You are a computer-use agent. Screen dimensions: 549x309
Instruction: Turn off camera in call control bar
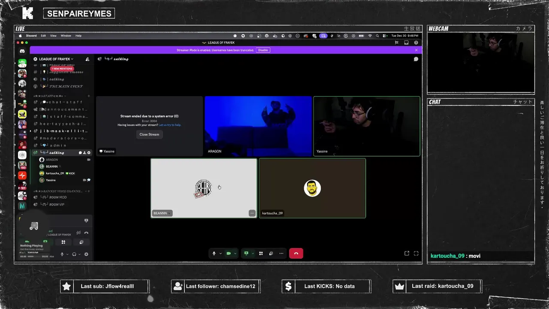pos(229,253)
